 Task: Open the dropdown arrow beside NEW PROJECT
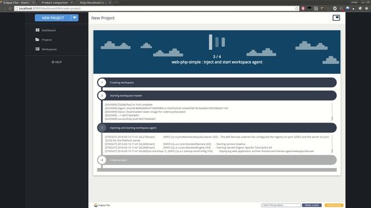coord(75,18)
